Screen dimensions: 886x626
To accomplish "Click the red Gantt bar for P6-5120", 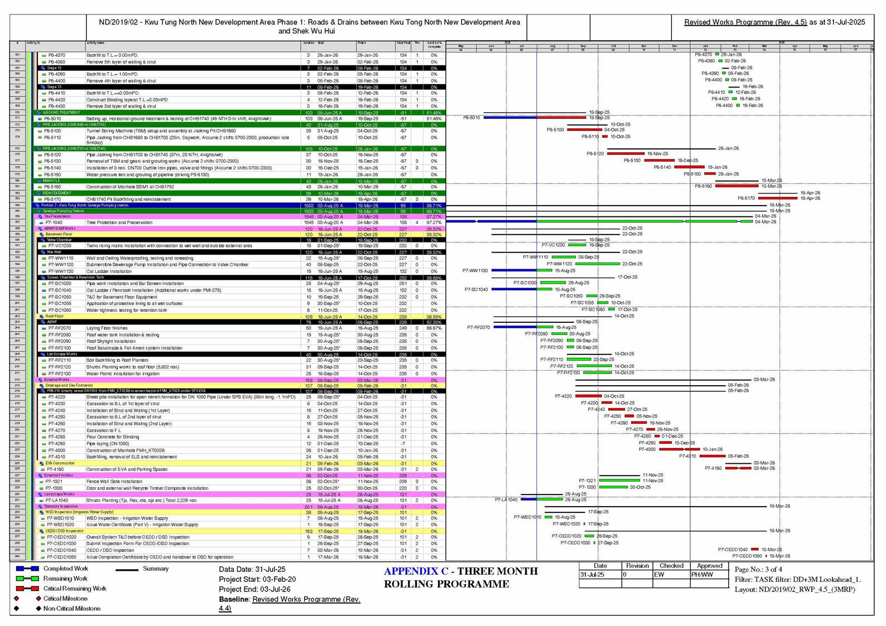I will pyautogui.click(x=625, y=153).
